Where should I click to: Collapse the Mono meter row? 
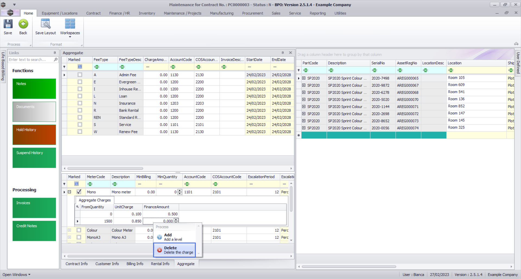click(69, 192)
